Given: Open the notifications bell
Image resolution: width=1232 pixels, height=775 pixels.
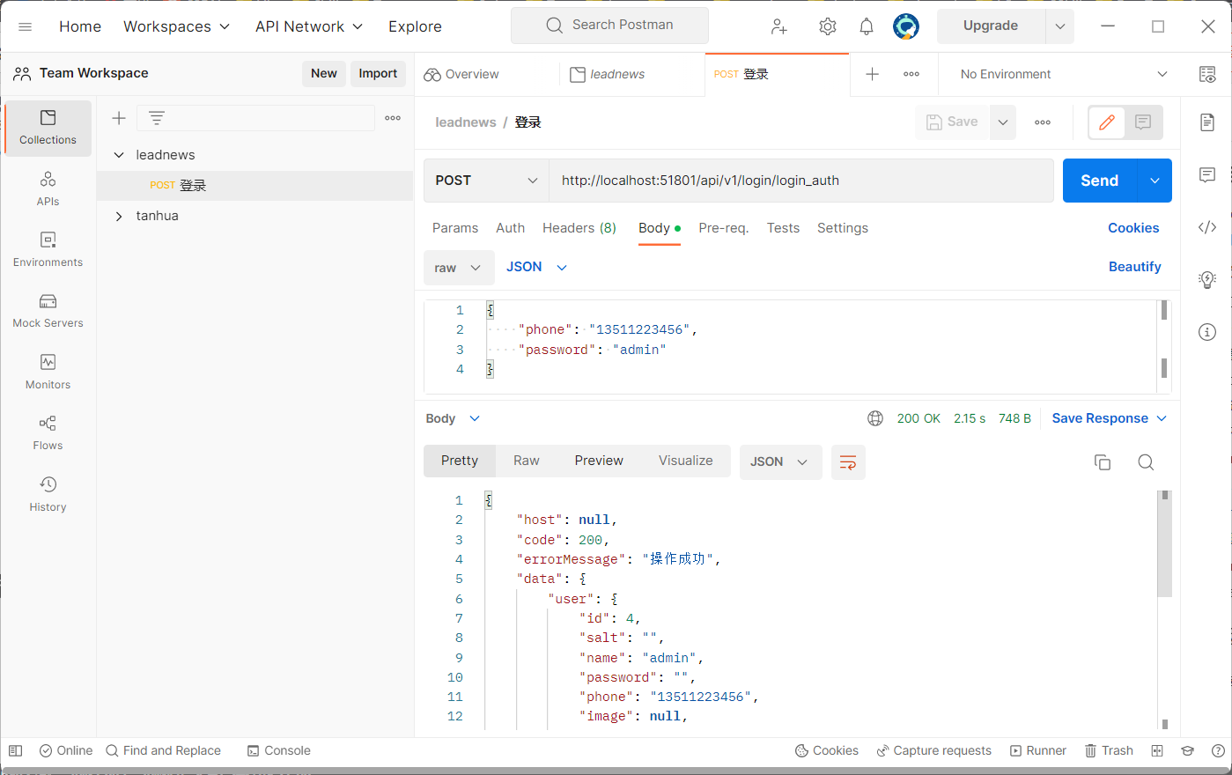Looking at the screenshot, I should tap(867, 26).
